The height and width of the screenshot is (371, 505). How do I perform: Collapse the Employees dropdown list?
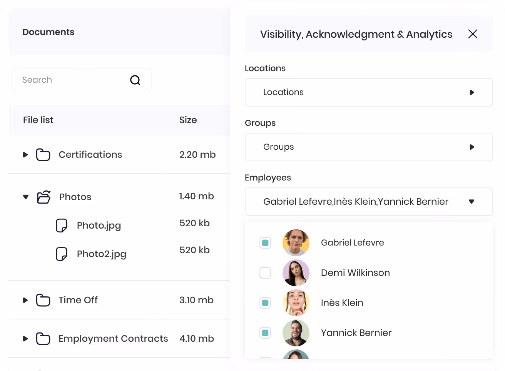click(472, 202)
